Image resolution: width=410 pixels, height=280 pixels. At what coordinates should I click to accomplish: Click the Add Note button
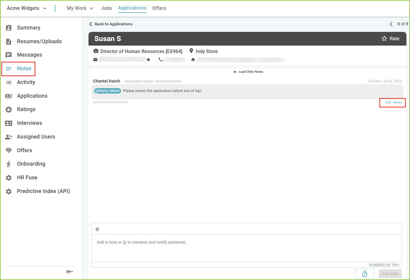pyautogui.click(x=390, y=274)
